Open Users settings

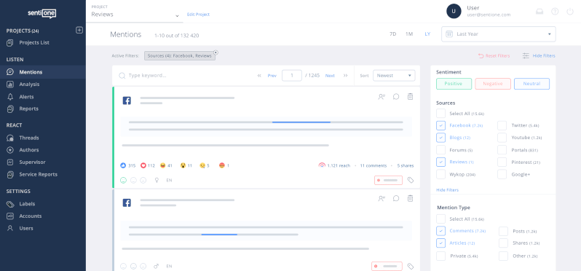tap(20, 228)
